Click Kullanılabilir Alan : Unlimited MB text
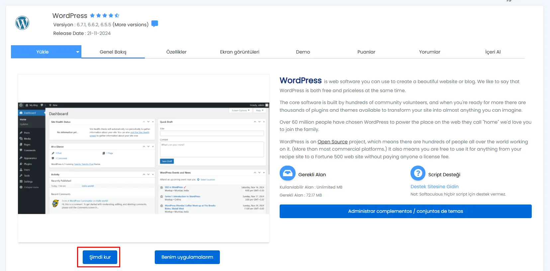Viewport: 550px width, 271px height. [x=311, y=187]
